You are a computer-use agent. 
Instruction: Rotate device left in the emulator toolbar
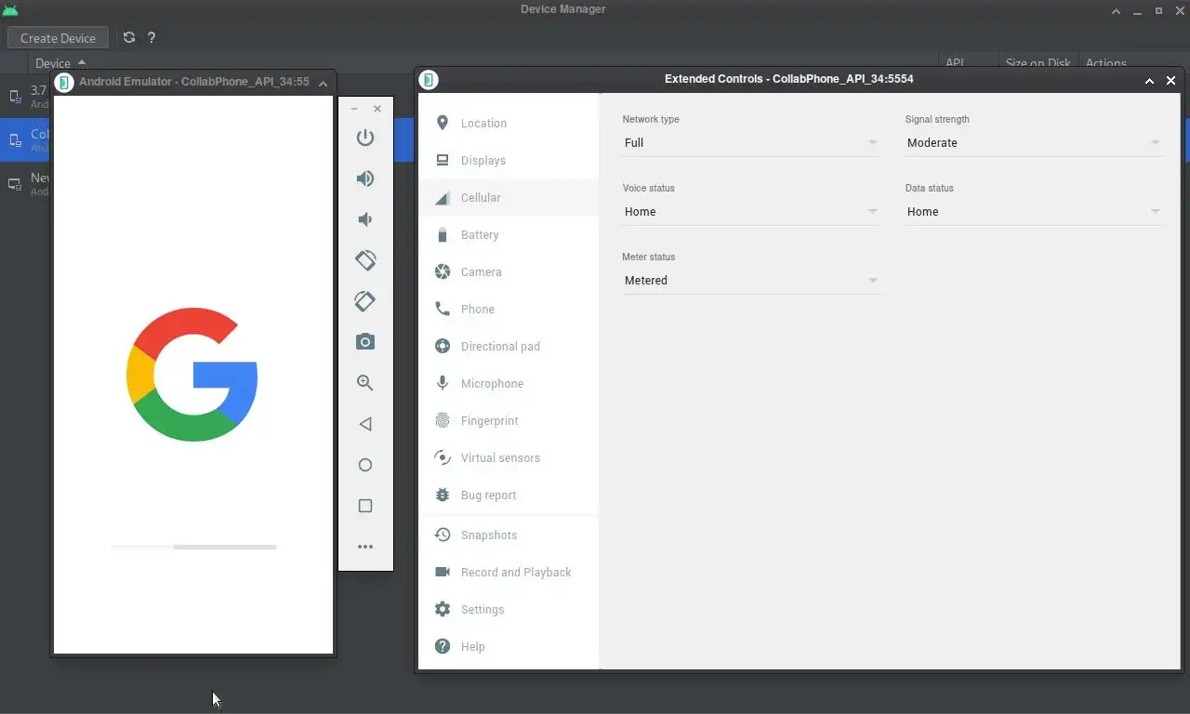coord(365,260)
